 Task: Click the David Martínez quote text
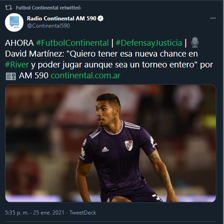point(109,59)
